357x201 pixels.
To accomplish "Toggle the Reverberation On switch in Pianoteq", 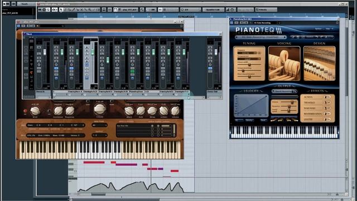I will pos(327,113).
